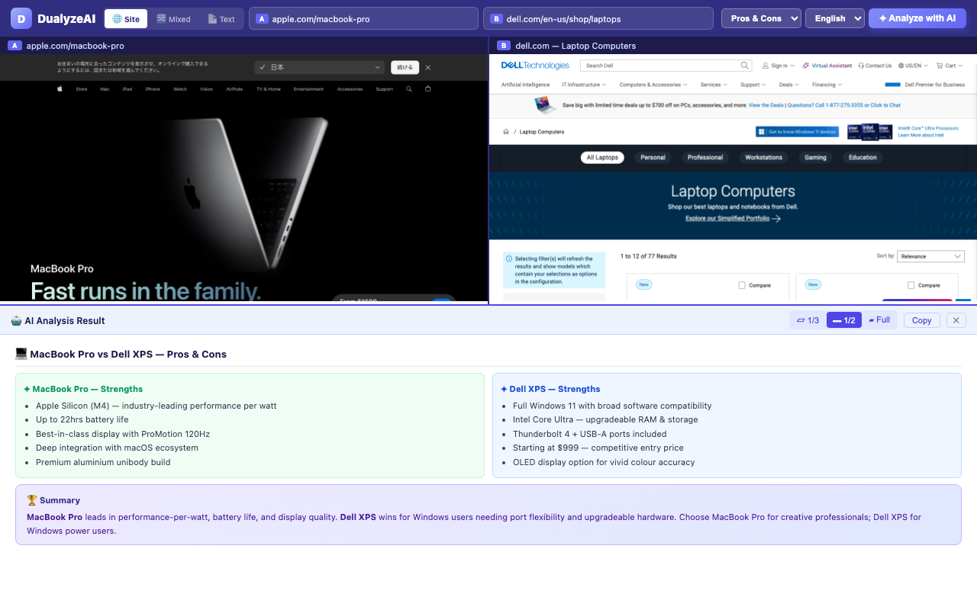
Task: Follow Explore our Simplified Portfolio link
Action: 727,219
